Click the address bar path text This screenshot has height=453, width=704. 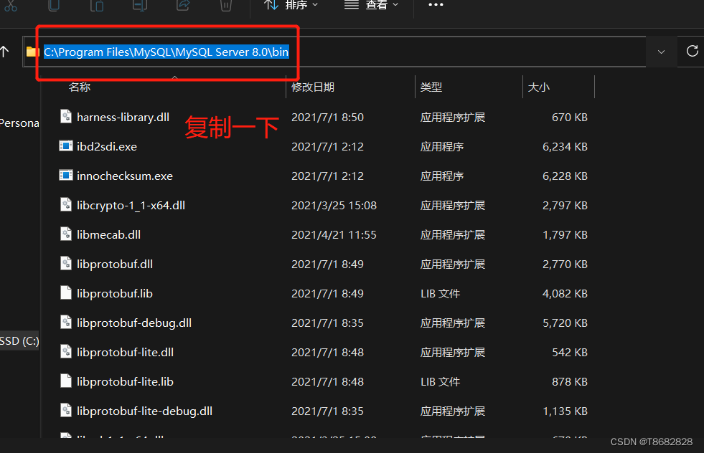(x=166, y=52)
